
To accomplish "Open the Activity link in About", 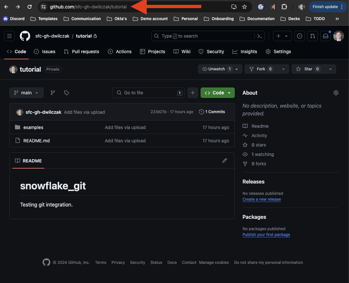I will [255, 136].
